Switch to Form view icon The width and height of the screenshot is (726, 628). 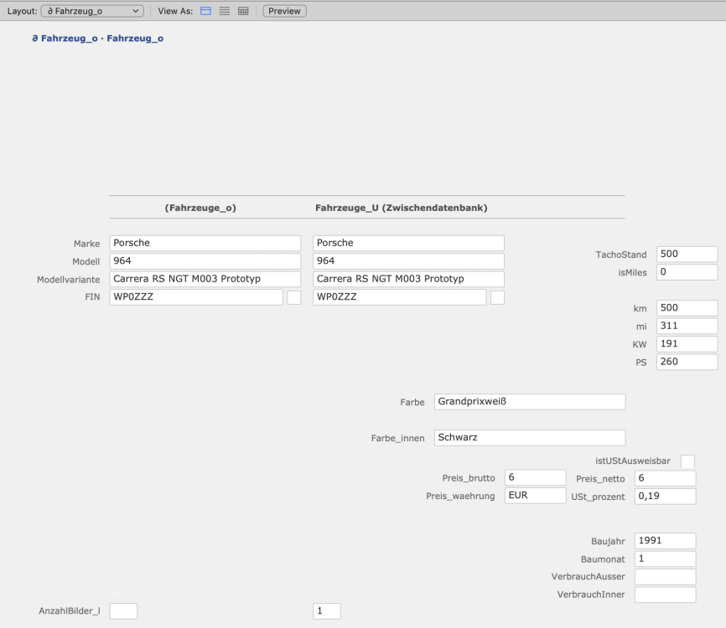[205, 11]
